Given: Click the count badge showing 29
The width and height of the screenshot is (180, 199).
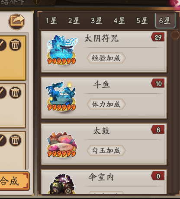Looking at the screenshot, I should (158, 38).
